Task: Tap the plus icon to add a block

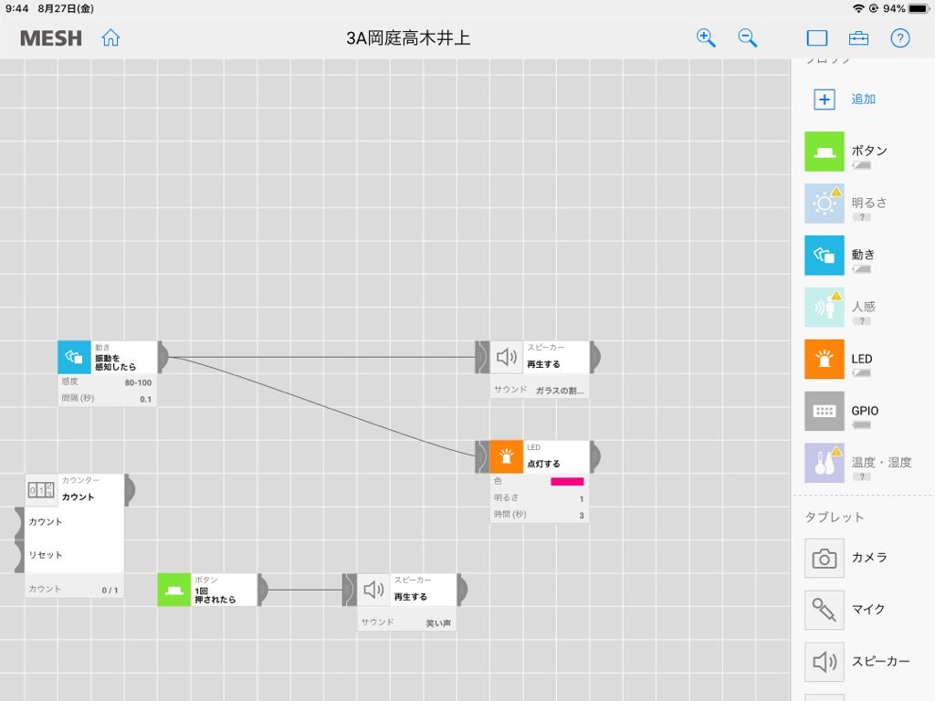Action: coord(825,99)
